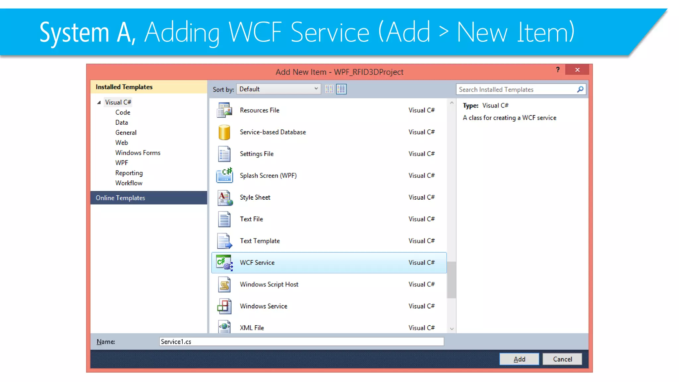Click the search magnifier icon
The width and height of the screenshot is (679, 382).
click(x=580, y=89)
